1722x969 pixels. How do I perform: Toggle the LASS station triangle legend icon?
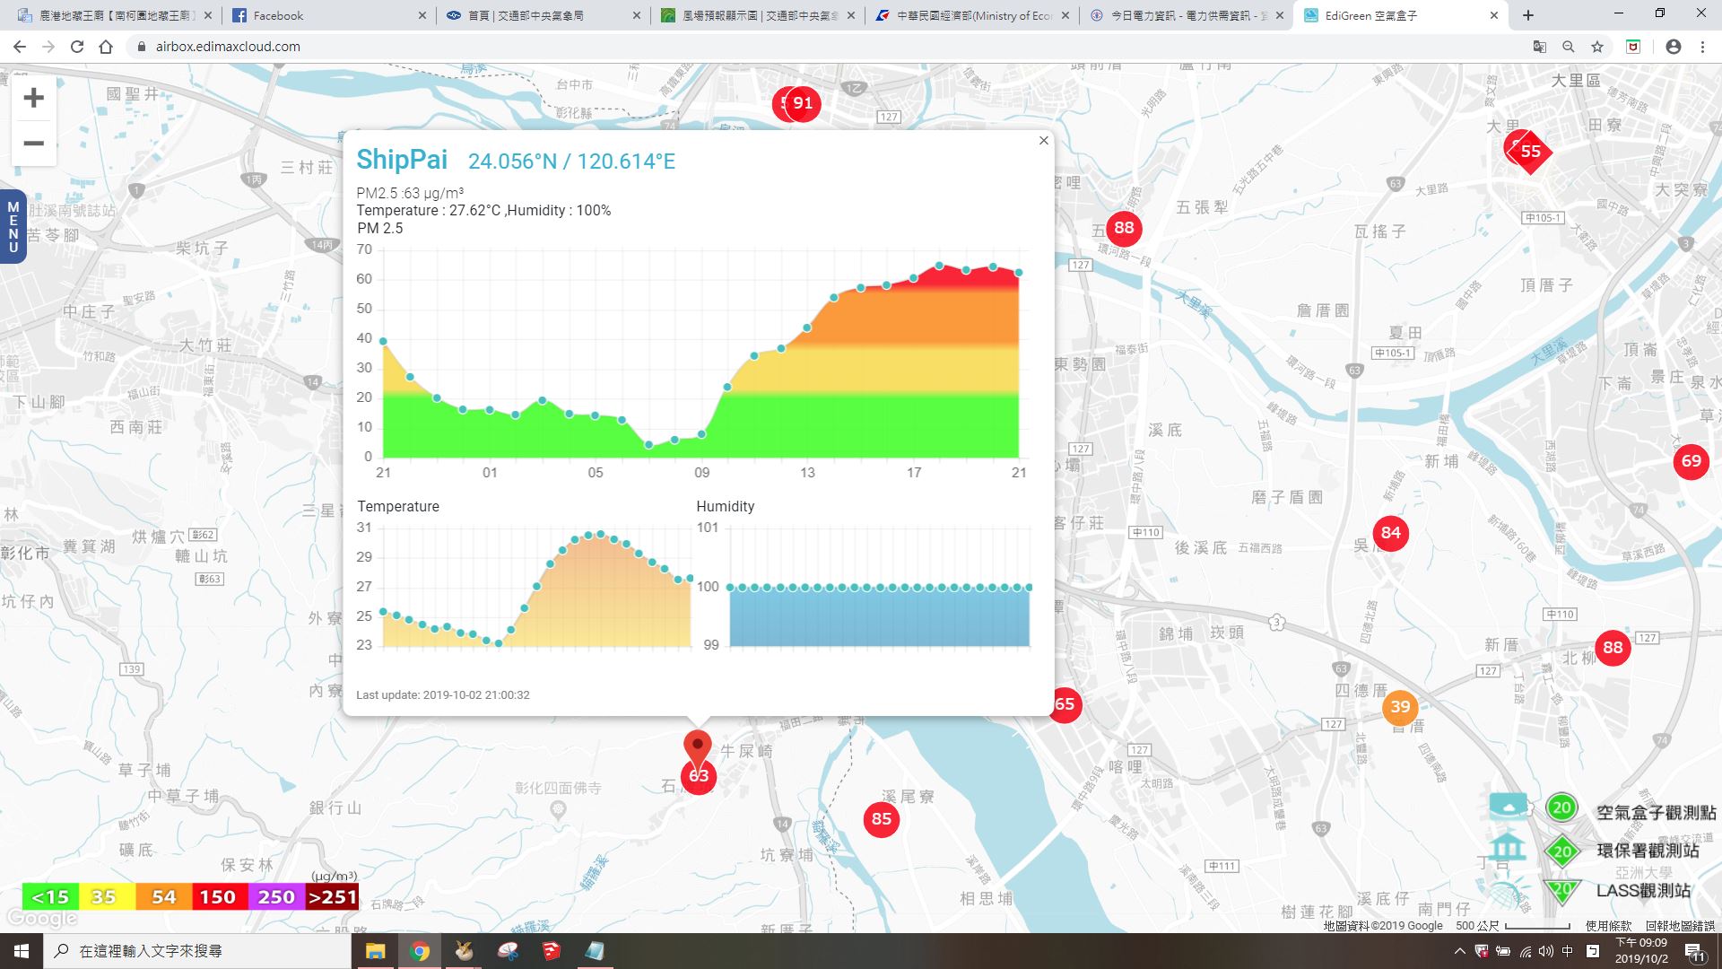tap(1561, 891)
